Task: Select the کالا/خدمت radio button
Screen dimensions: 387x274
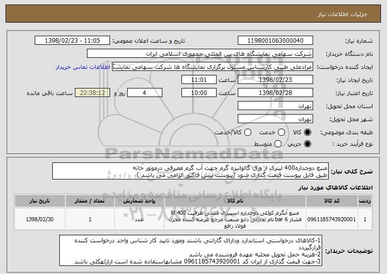Action: coord(248,133)
